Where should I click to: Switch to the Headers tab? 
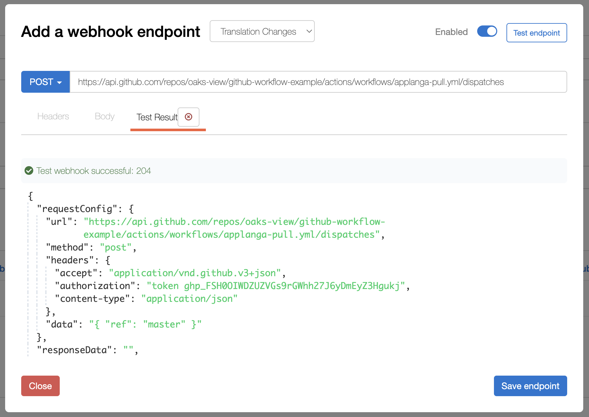[53, 116]
